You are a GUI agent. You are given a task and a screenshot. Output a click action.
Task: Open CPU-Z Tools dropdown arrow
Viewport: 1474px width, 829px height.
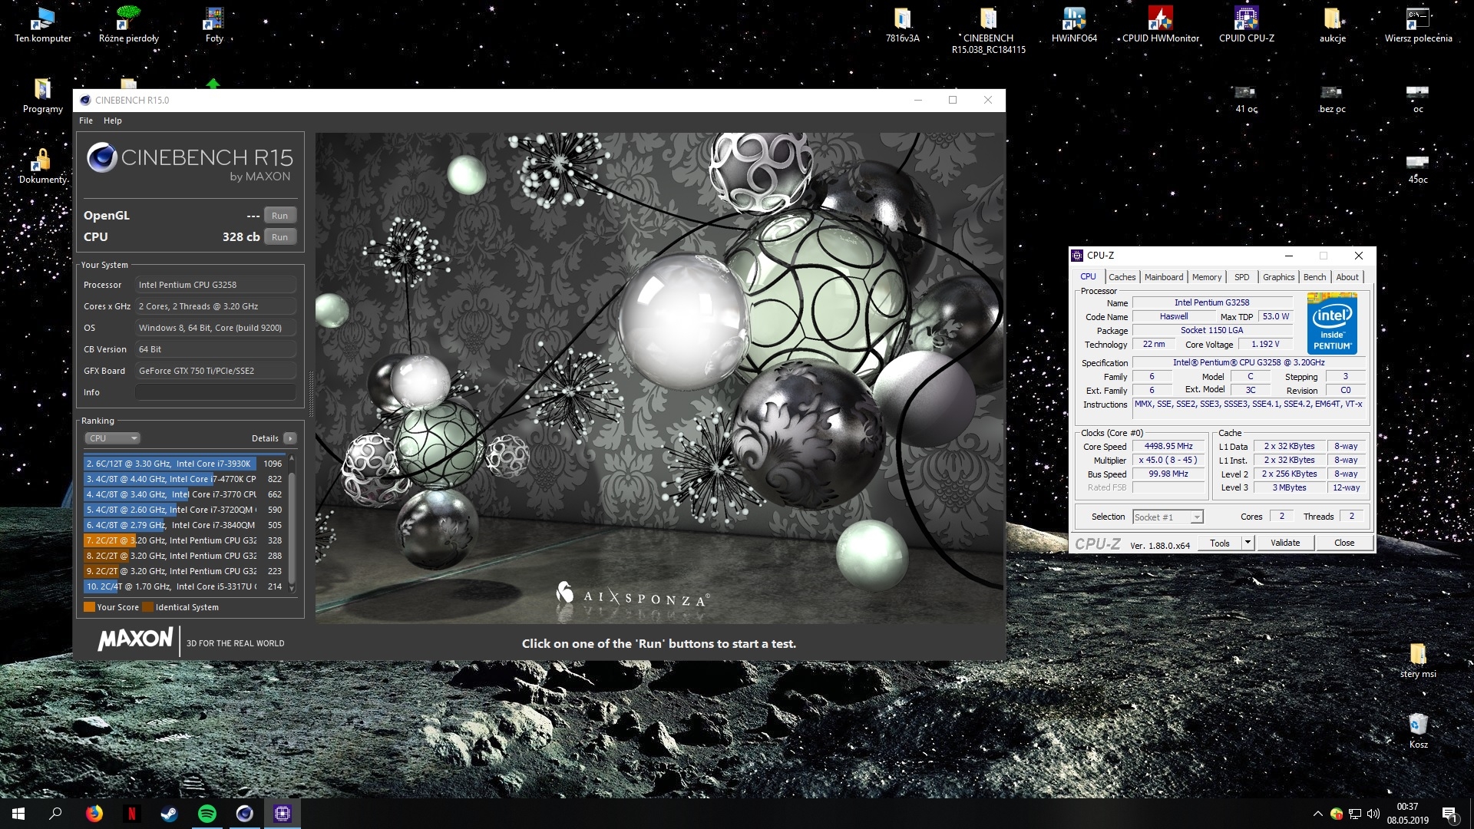point(1248,543)
